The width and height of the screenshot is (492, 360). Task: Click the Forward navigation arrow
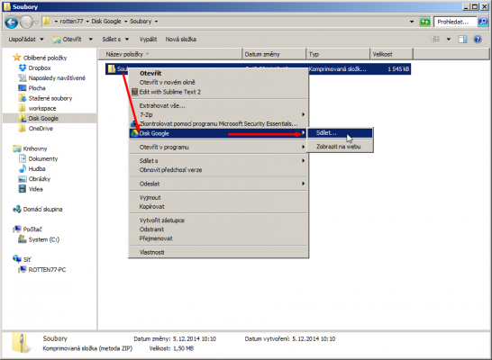pyautogui.click(x=26, y=22)
